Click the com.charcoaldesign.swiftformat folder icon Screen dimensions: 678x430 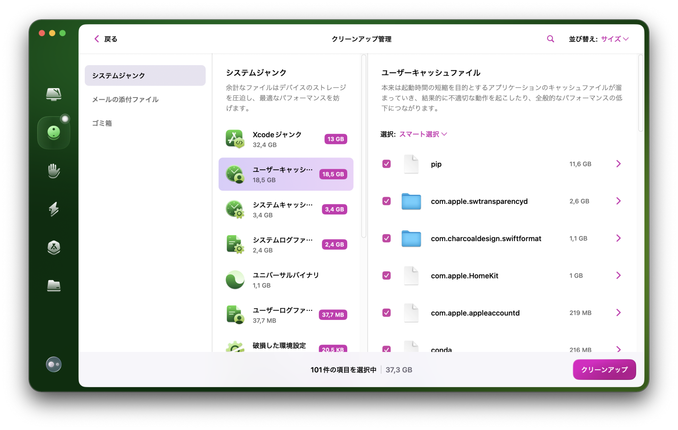[411, 238]
